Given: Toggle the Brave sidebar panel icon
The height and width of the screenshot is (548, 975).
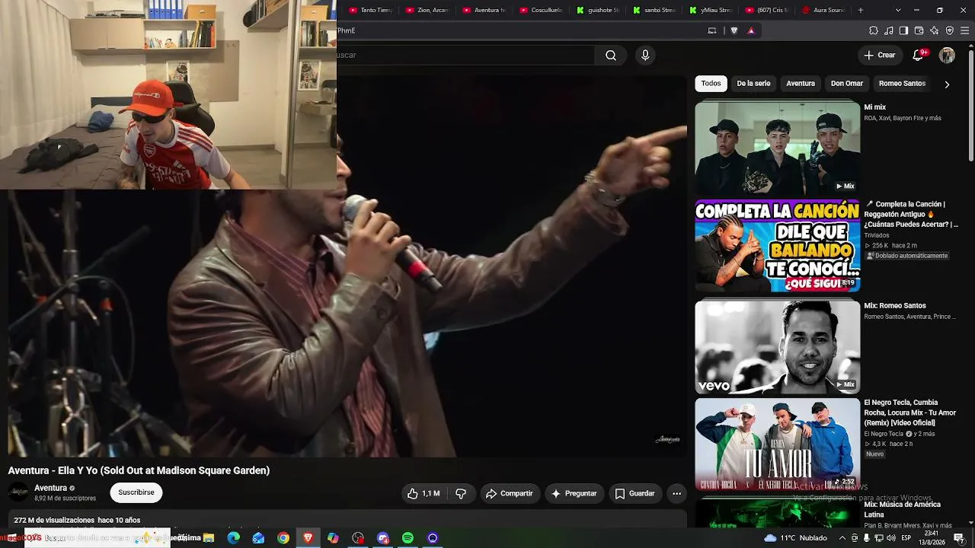Looking at the screenshot, I should tap(903, 30).
